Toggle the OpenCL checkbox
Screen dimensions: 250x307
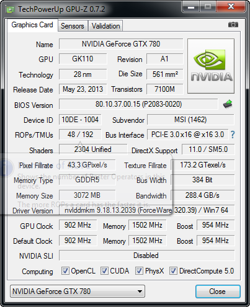65,271
